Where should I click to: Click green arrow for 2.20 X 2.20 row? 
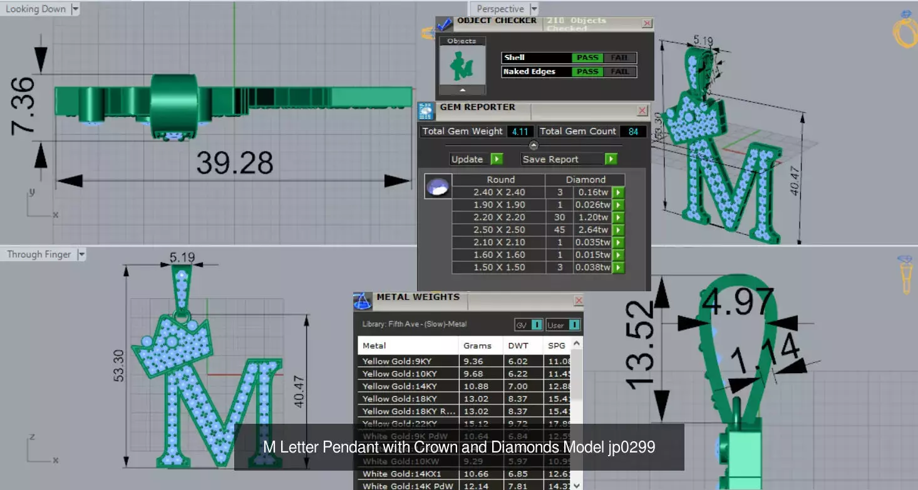[x=618, y=217]
